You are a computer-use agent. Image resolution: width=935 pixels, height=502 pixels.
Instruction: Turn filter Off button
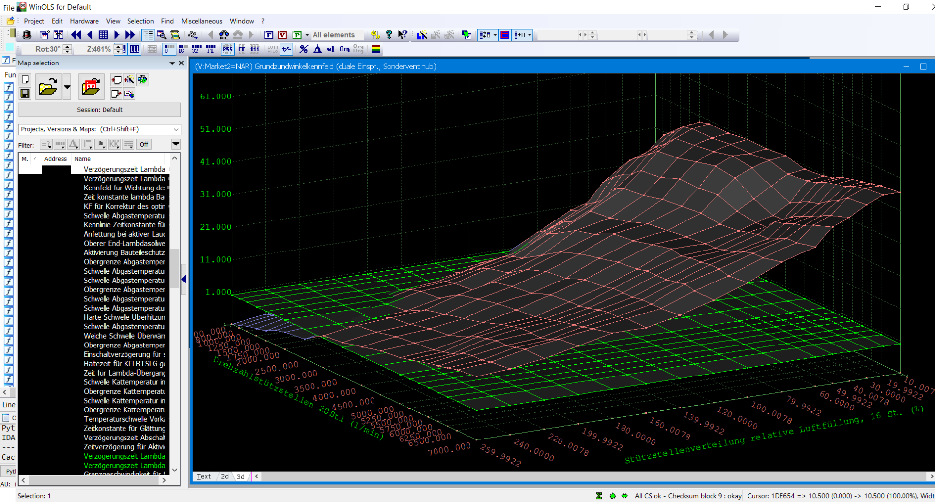point(144,144)
